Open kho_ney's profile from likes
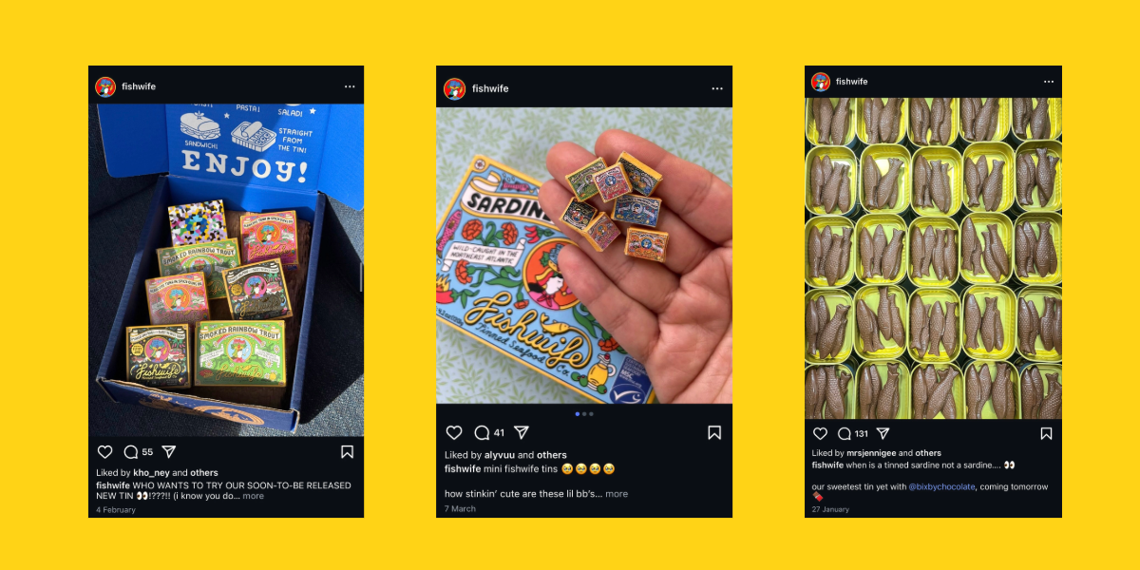 click(151, 472)
